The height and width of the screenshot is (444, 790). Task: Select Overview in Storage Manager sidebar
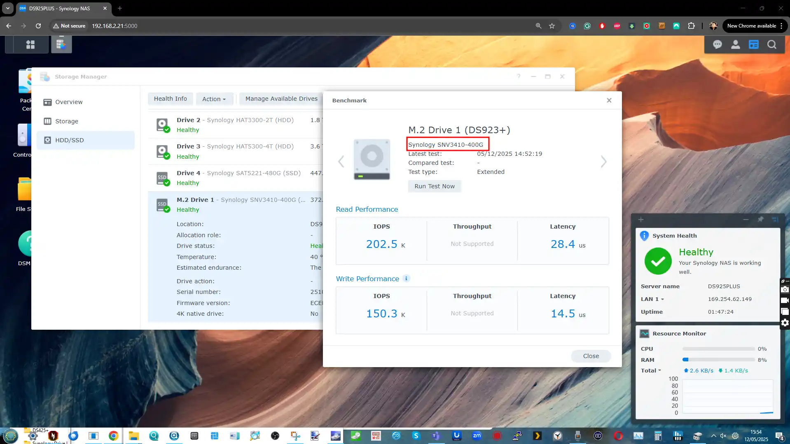click(x=69, y=102)
